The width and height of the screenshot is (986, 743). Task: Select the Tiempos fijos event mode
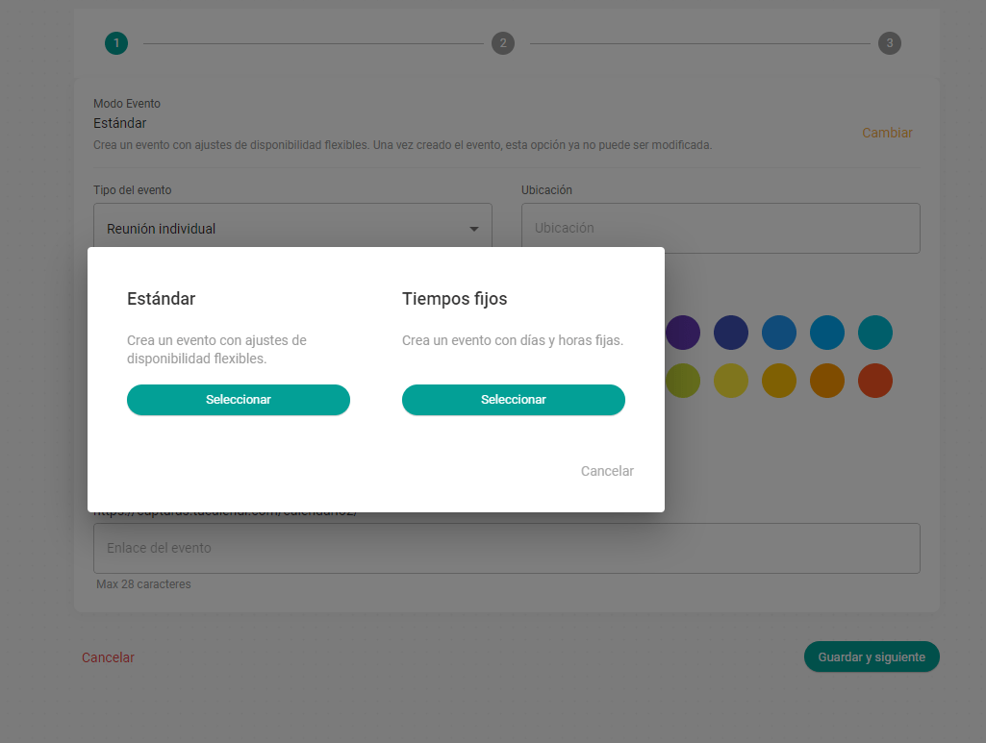point(514,400)
